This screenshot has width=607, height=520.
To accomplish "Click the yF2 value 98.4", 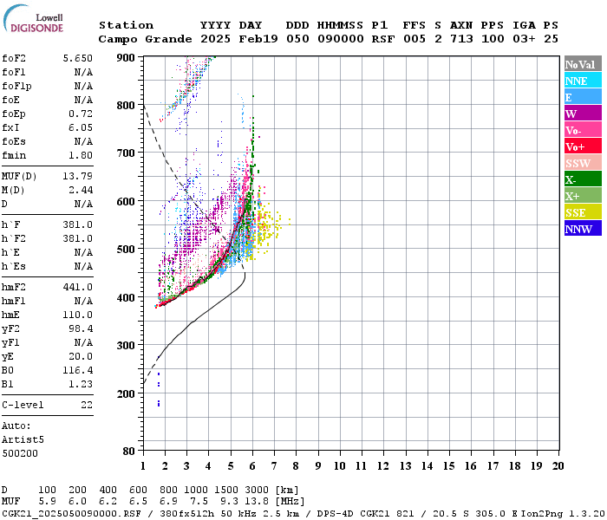I will (81, 328).
